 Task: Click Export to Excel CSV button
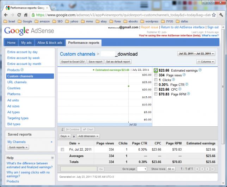tap(73, 62)
